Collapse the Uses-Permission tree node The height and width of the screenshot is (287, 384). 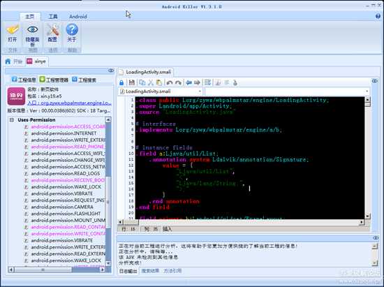(11, 120)
